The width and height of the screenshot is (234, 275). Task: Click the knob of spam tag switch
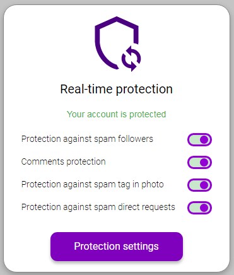click(204, 185)
